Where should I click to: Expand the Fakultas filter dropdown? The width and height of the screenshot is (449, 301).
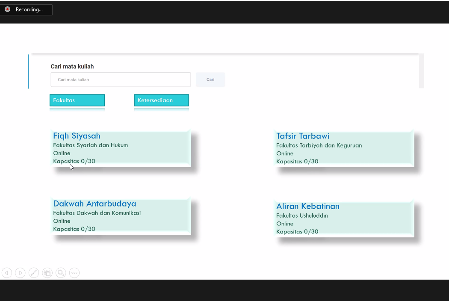click(77, 100)
